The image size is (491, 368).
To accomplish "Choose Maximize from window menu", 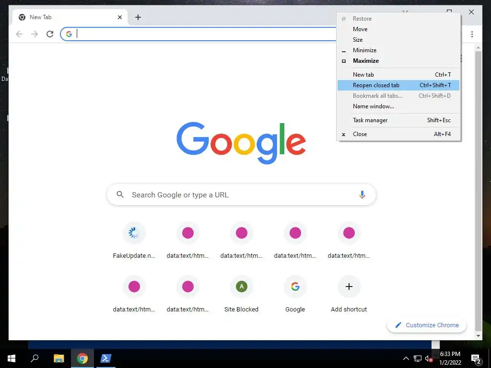I will (398, 61).
